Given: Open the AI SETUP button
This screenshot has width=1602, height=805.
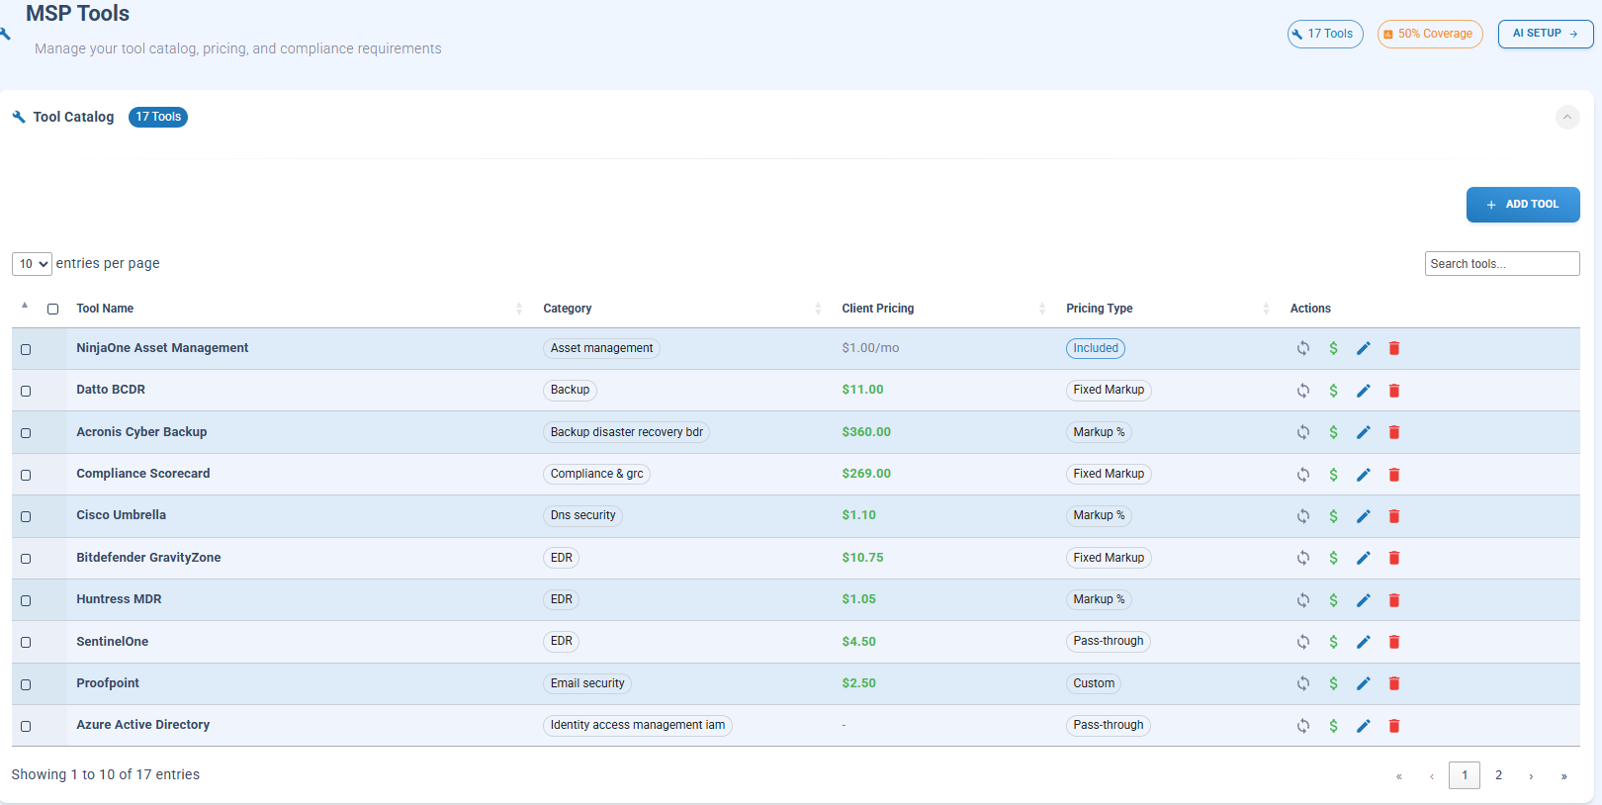Looking at the screenshot, I should [1546, 34].
